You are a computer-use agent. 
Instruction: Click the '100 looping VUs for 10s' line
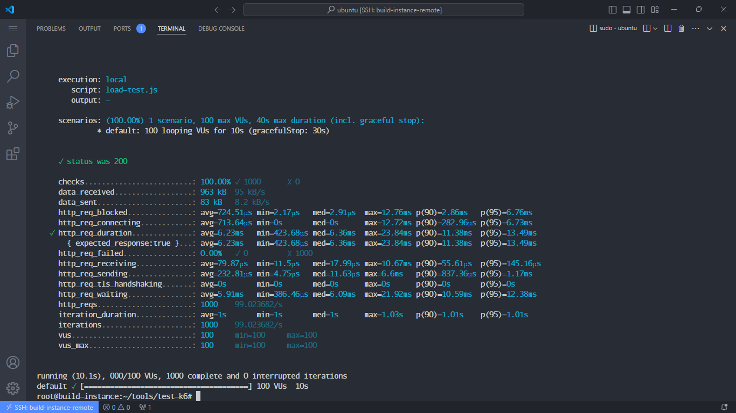[213, 131]
